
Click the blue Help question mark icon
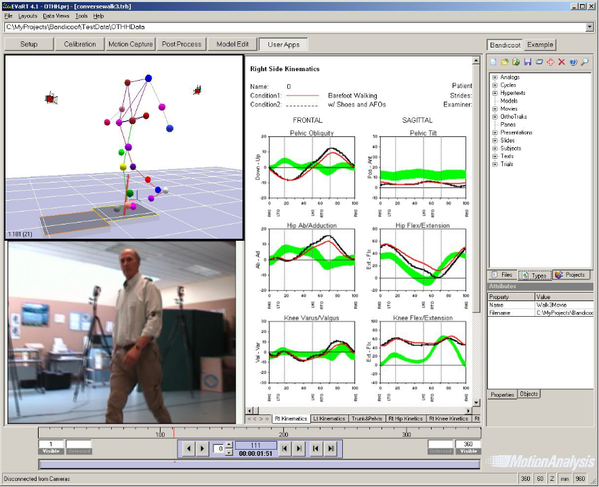pyautogui.click(x=573, y=62)
